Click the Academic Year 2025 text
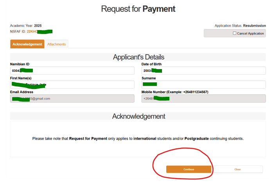 coord(26,26)
